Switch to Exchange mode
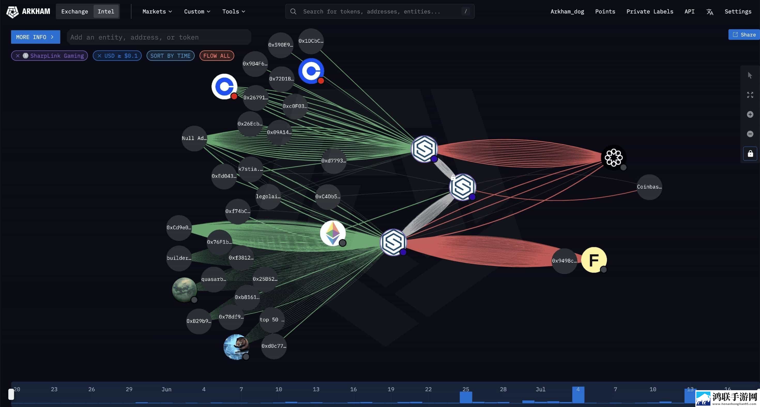This screenshot has width=760, height=407. coord(75,12)
